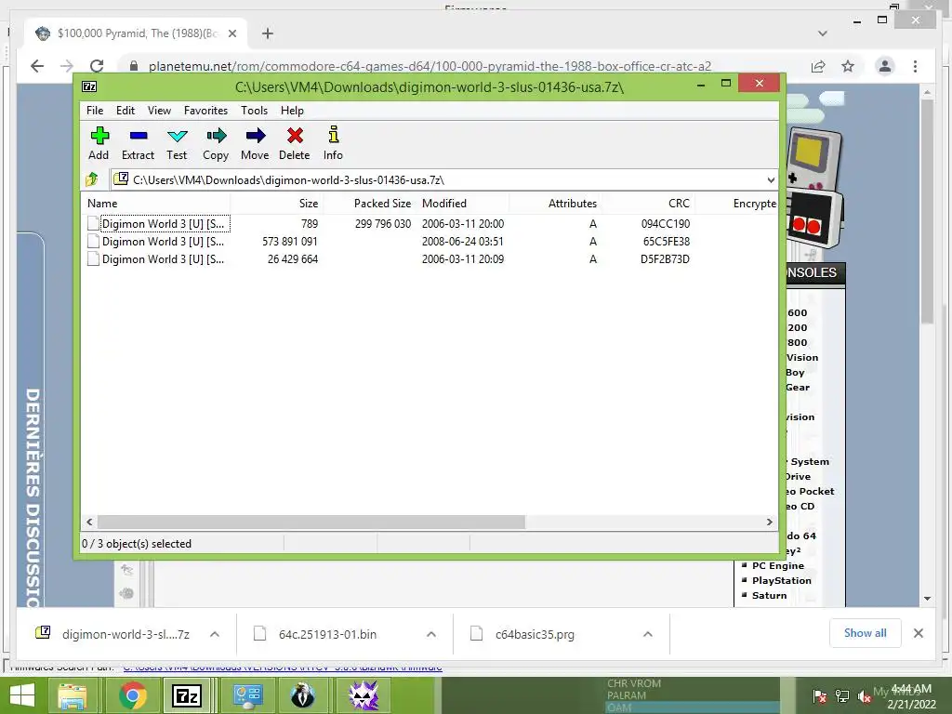
Task: Sort by Size column header
Action: pyautogui.click(x=277, y=204)
